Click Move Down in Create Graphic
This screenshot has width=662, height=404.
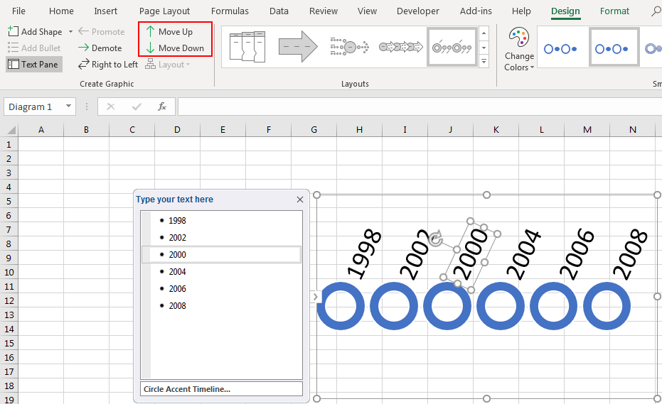tap(175, 48)
